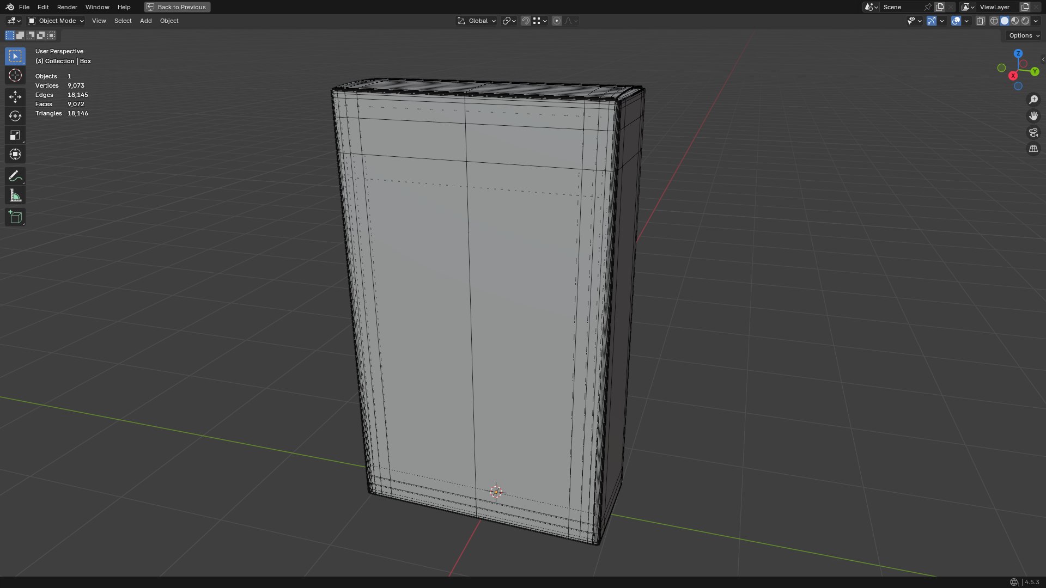This screenshot has height=588, width=1046.
Task: Select the Select Box tool
Action: pyautogui.click(x=15, y=56)
